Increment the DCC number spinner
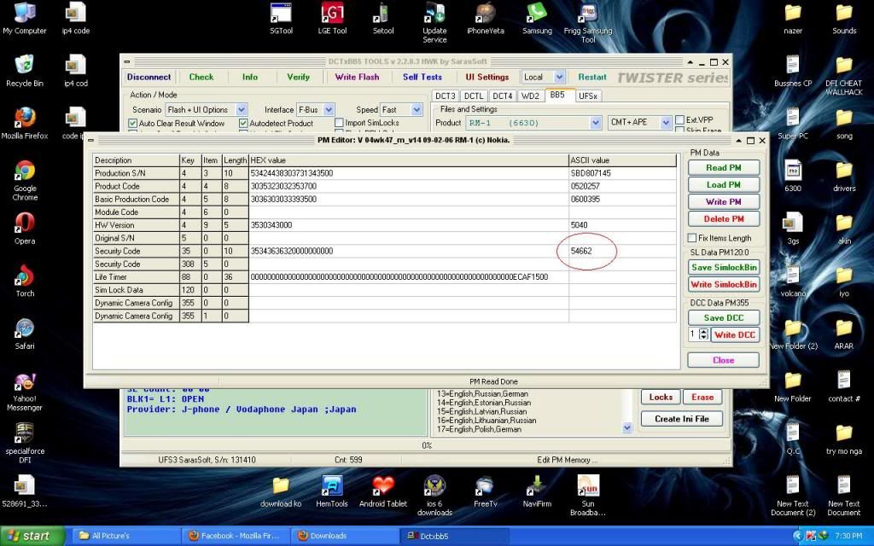The image size is (874, 546). 703,332
